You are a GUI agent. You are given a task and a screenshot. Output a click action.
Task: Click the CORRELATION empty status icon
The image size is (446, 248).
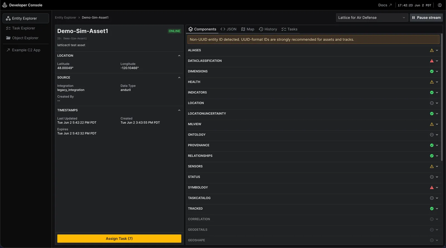pyautogui.click(x=432, y=219)
